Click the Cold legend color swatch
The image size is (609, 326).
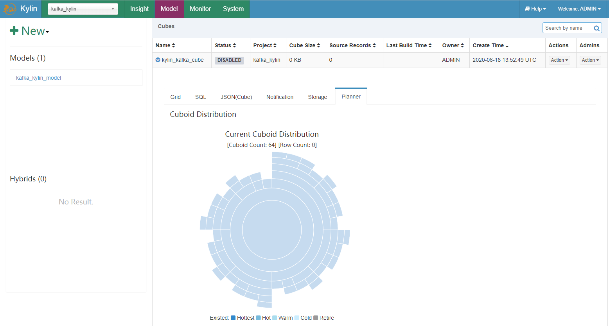tap(296, 318)
